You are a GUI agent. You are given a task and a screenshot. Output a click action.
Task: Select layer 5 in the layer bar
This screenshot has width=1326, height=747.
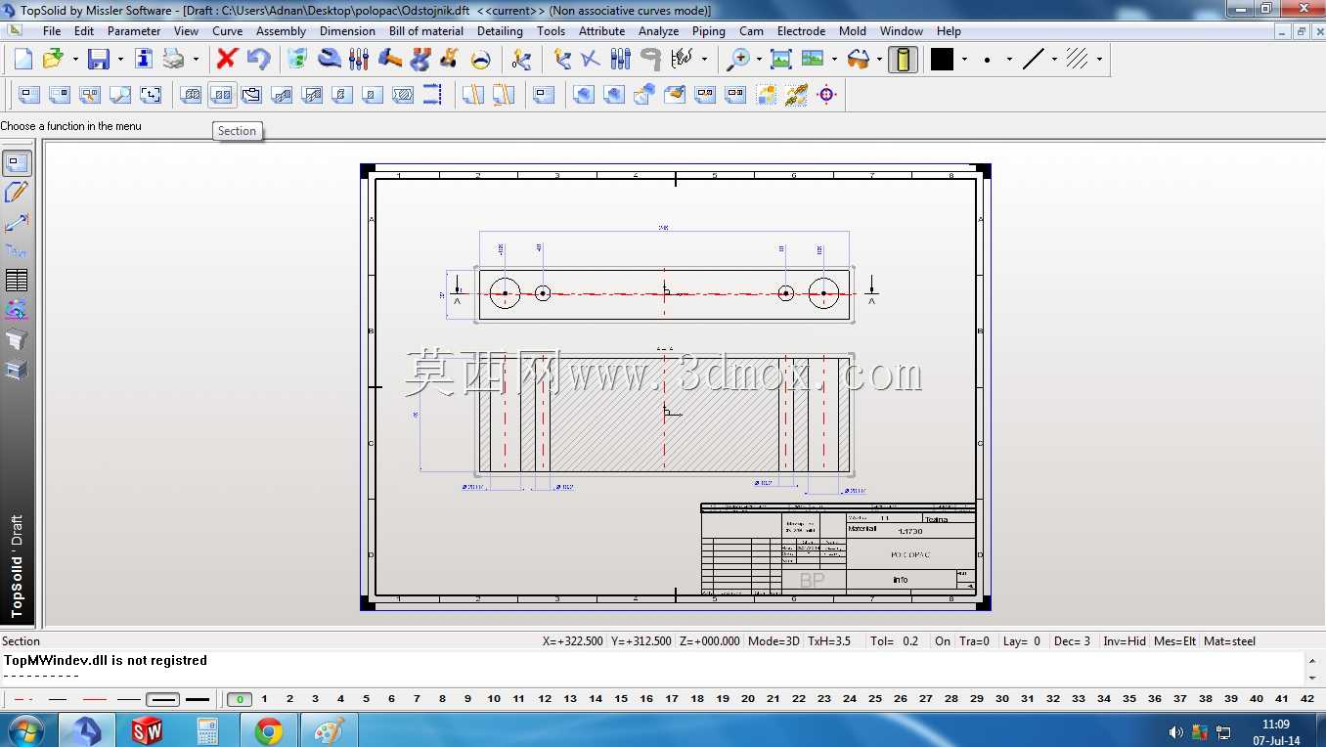click(x=366, y=699)
